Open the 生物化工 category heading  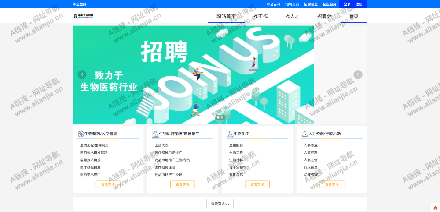point(242,134)
